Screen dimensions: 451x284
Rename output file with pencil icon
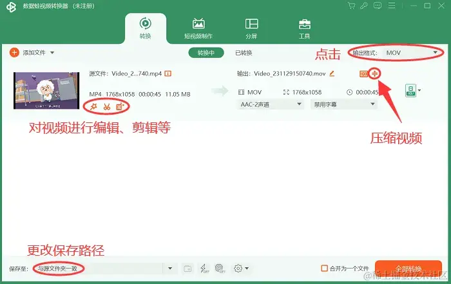[332, 73]
